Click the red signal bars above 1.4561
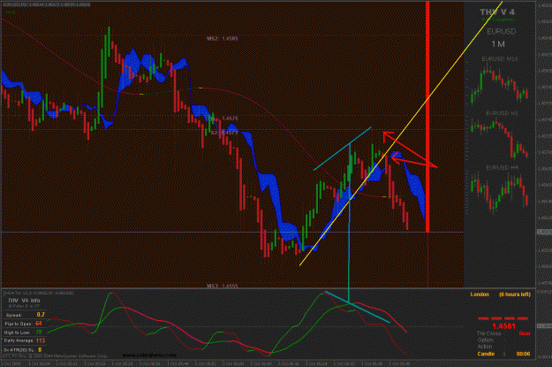The height and width of the screenshot is (367, 552). click(x=503, y=318)
